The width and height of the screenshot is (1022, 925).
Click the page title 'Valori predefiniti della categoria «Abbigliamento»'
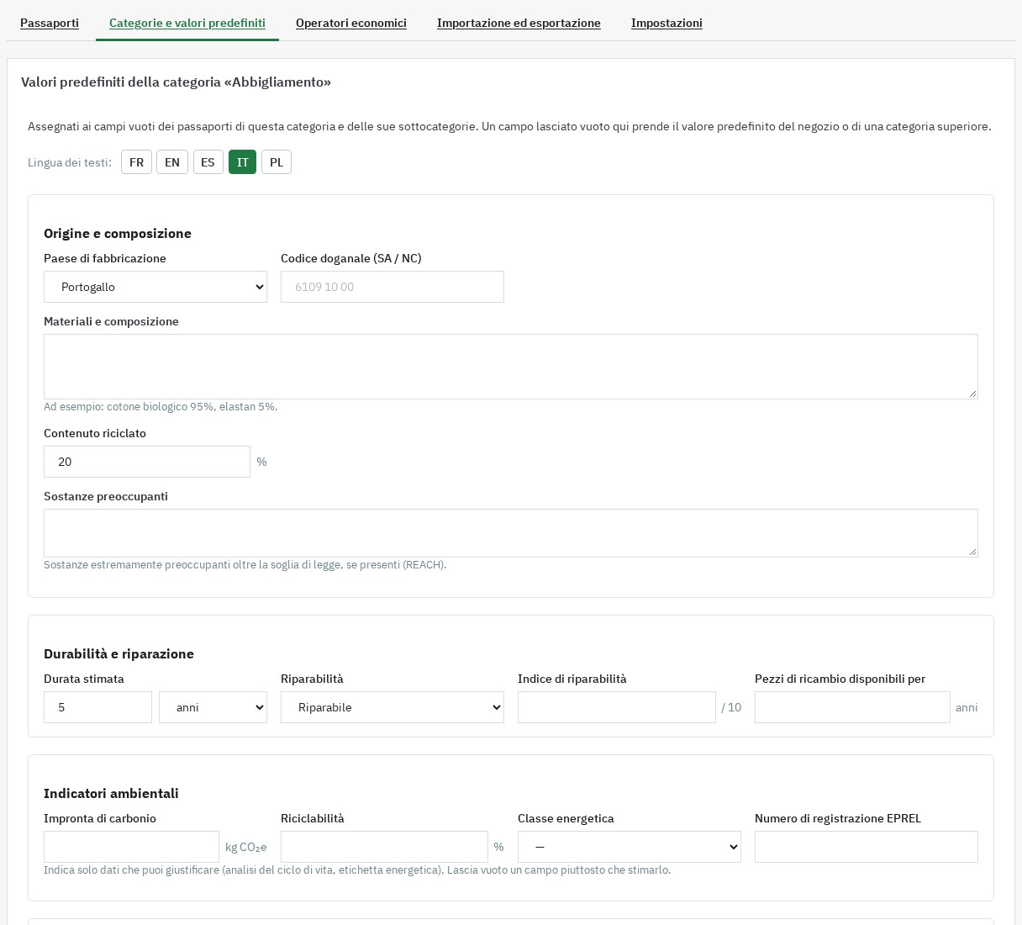pyautogui.click(x=176, y=82)
